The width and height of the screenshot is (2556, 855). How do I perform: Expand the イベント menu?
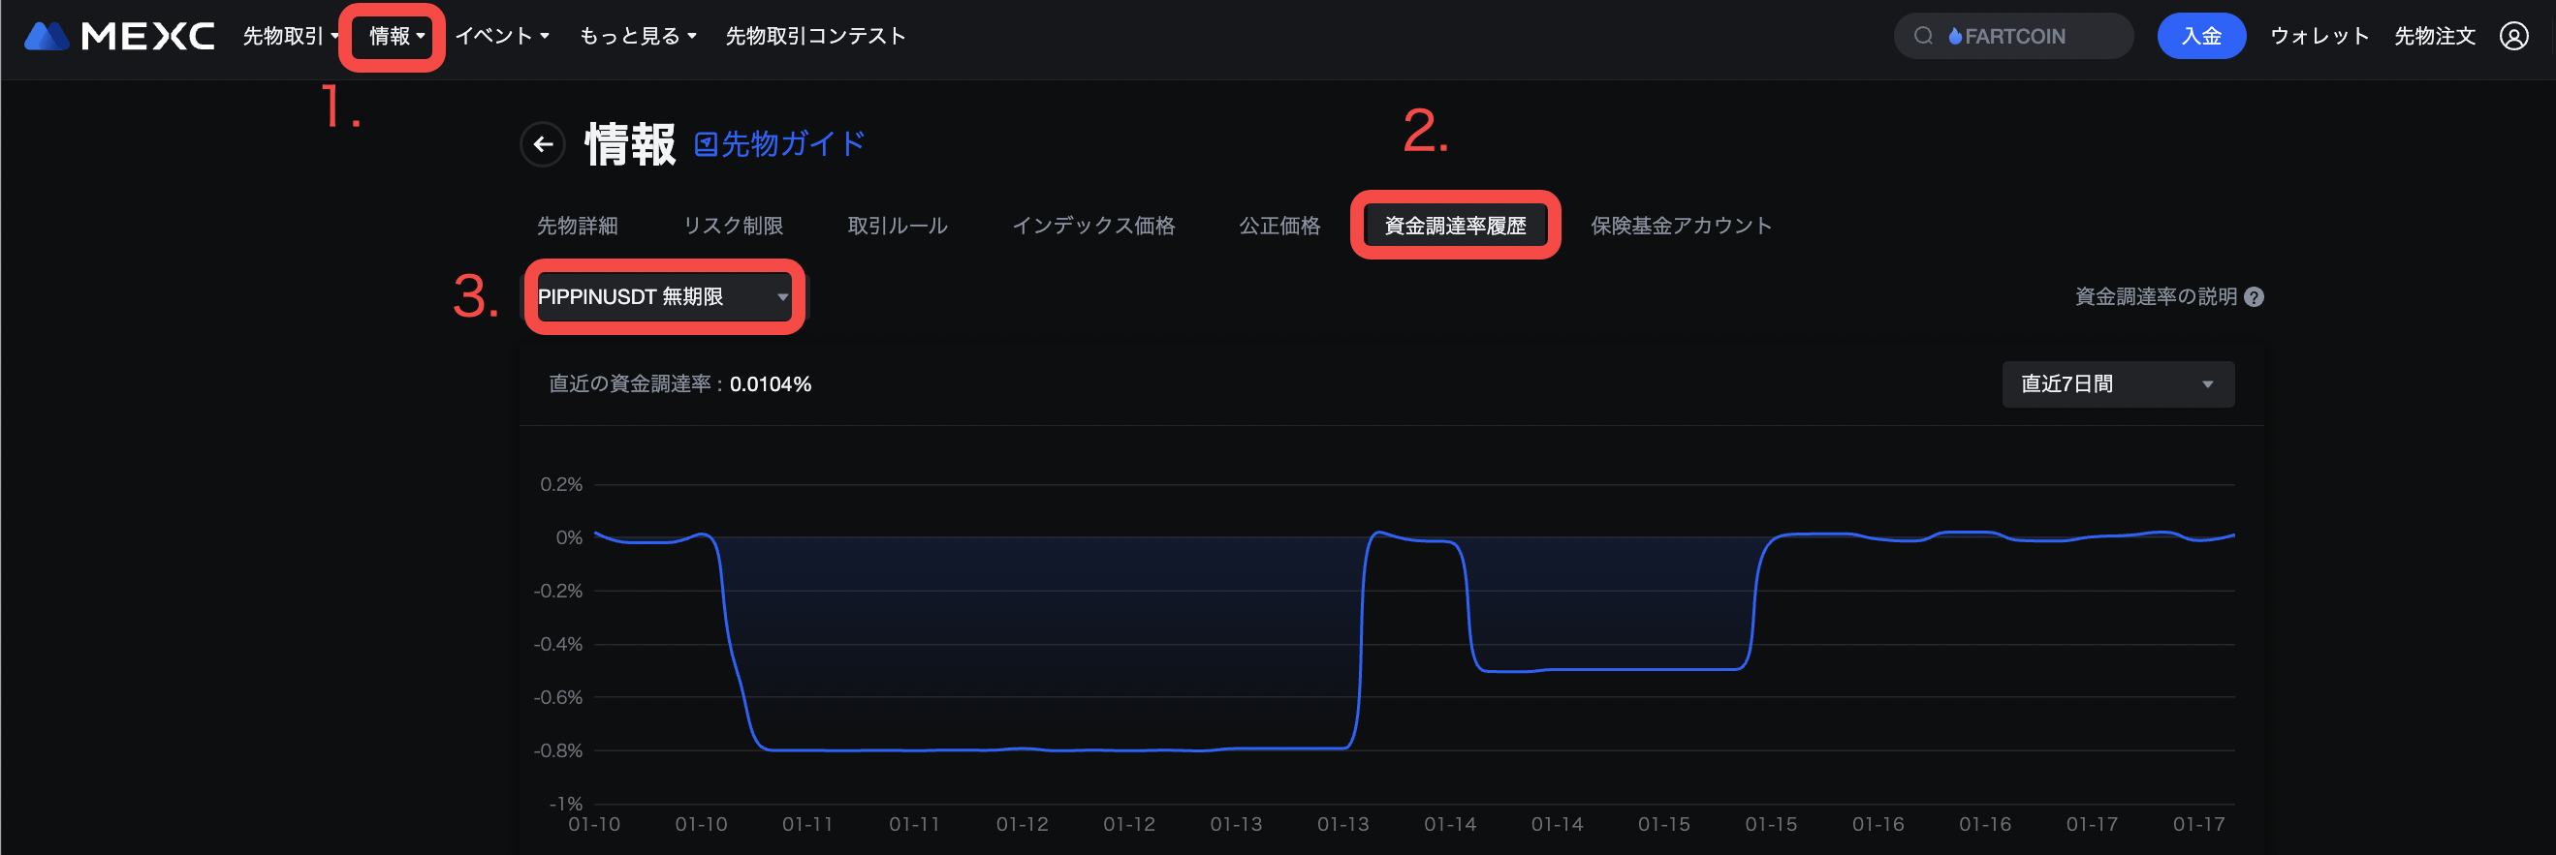point(501,37)
